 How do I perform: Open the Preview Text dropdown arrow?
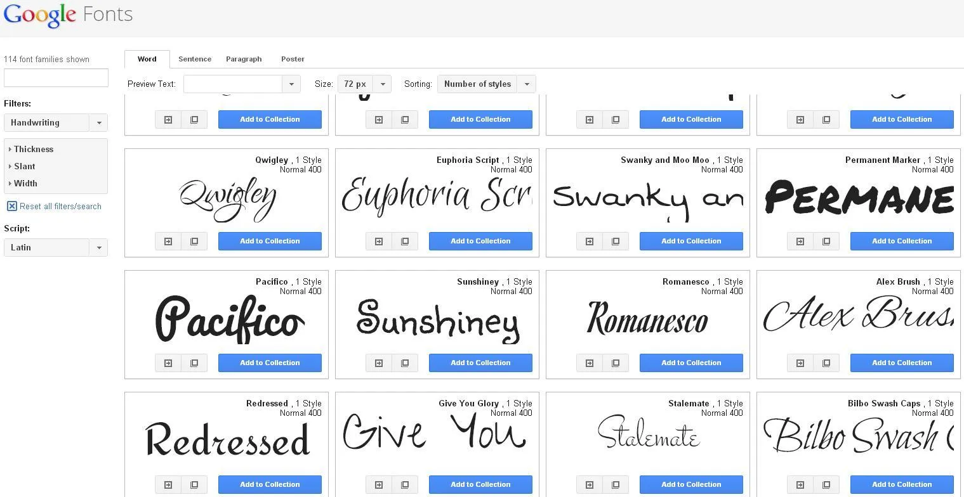[x=291, y=84]
